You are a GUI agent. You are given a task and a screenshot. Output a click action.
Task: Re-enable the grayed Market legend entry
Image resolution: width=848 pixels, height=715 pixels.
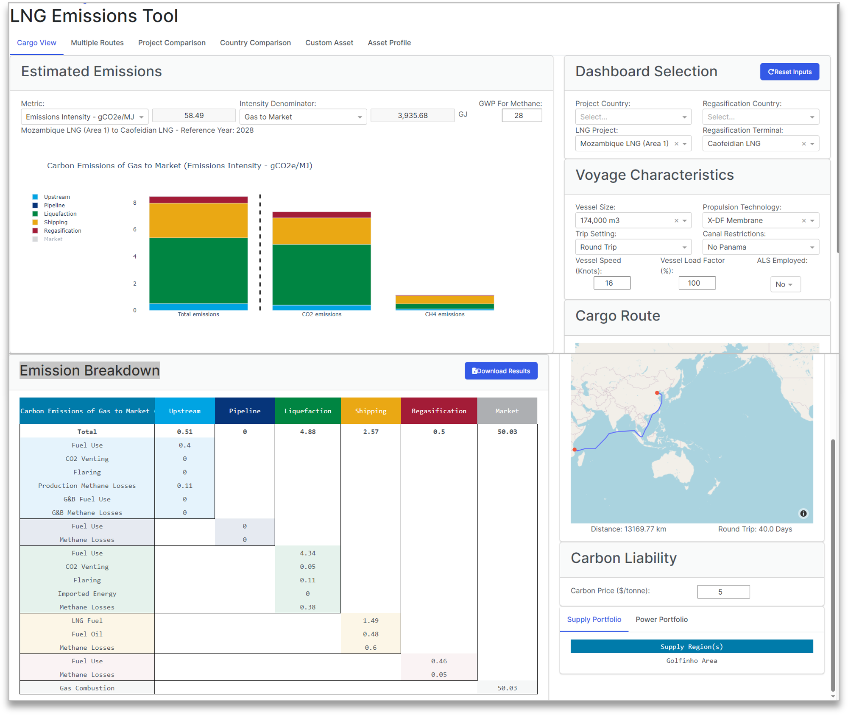point(53,239)
